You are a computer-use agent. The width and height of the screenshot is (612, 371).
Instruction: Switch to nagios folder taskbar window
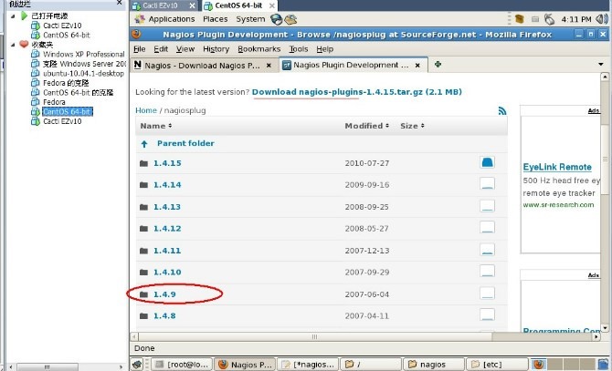[x=433, y=365]
